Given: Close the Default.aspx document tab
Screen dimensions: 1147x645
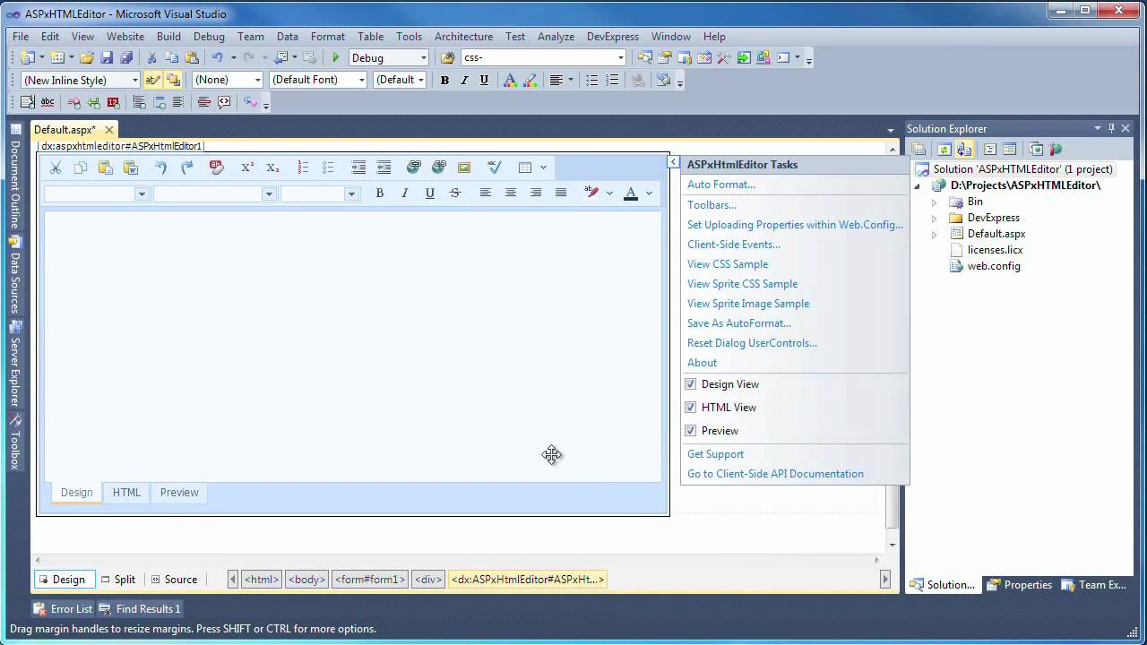Looking at the screenshot, I should [x=108, y=130].
